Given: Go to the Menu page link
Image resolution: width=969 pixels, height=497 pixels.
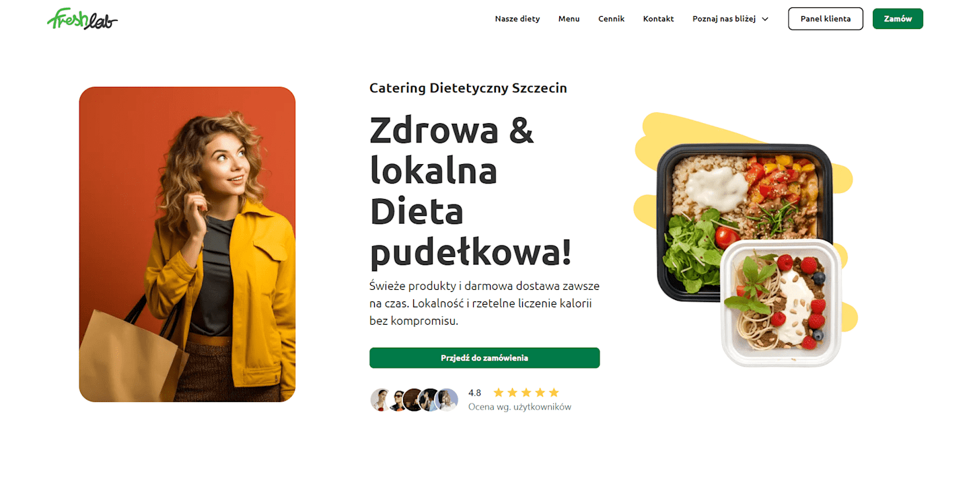Looking at the screenshot, I should pyautogui.click(x=569, y=19).
